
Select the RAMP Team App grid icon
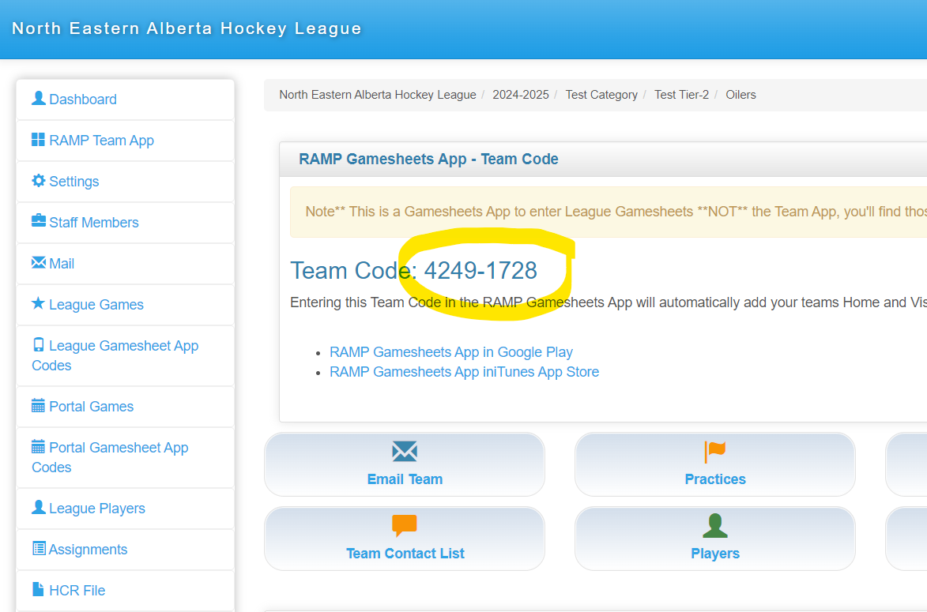40,140
